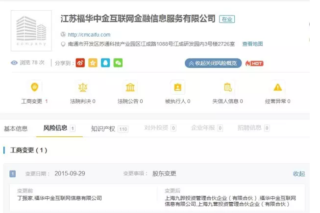Screen dimensions: 320x213
Task: Switch to the 知识产权 tab
Action: click(x=110, y=129)
